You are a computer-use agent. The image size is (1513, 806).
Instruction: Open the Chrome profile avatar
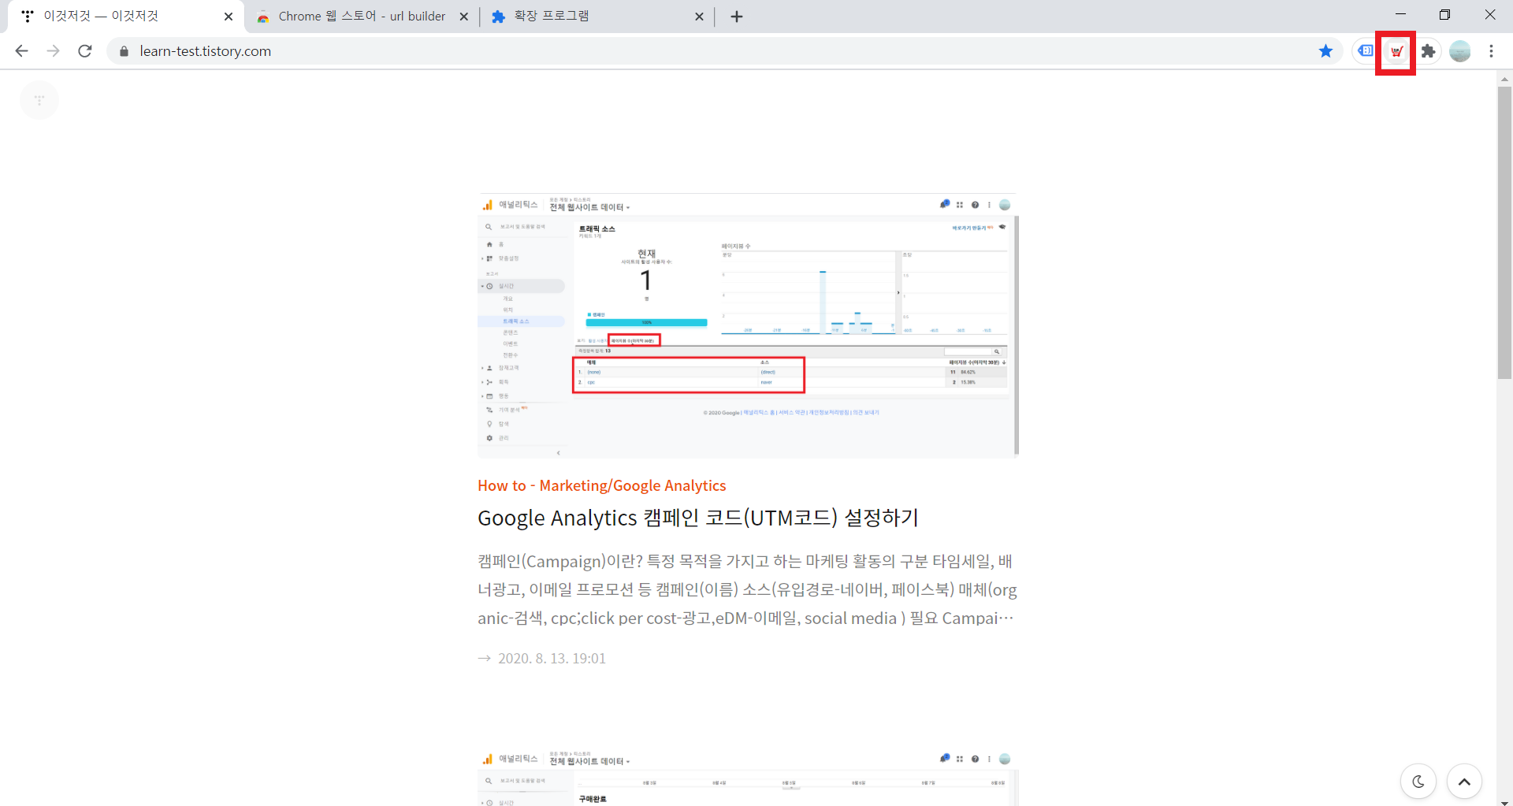tap(1460, 51)
